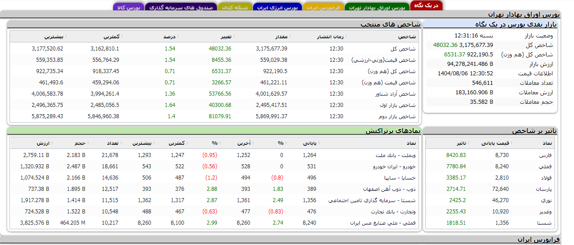
Task: Select وغدیر in the index impact list
Action: [545, 212]
